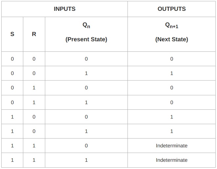
Task: Click the (Next State) header text
Action: click(172, 40)
